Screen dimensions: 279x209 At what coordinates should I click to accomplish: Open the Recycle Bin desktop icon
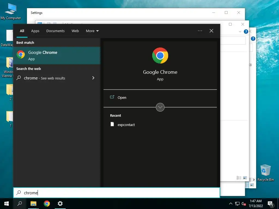(265, 173)
